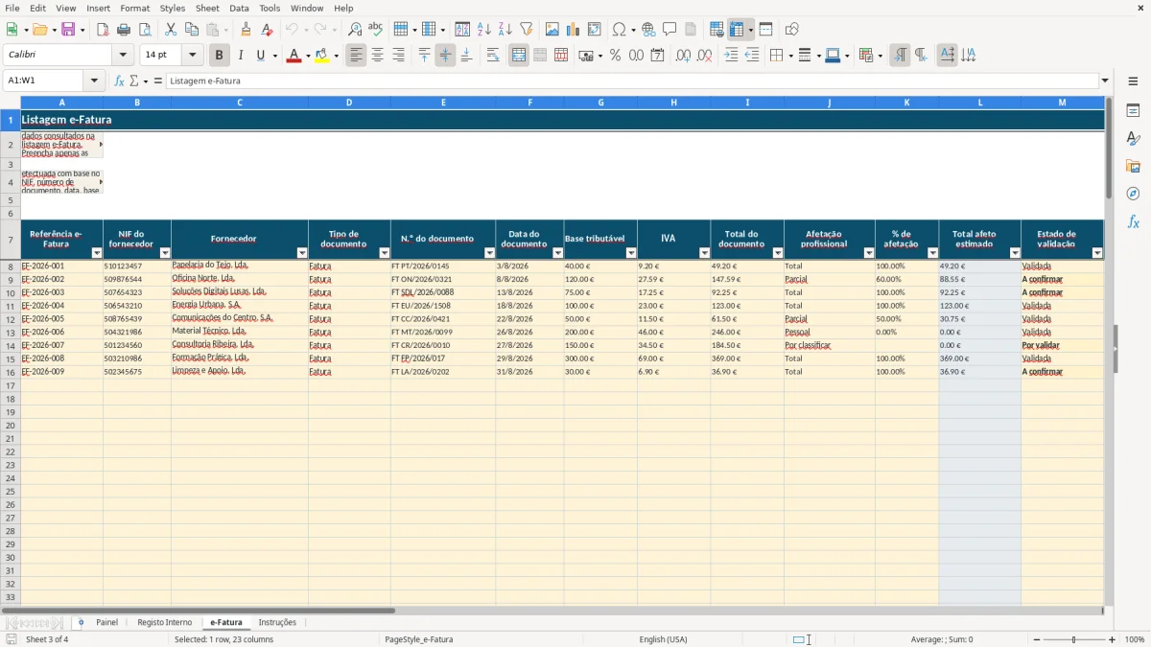Click the formula input line showing Listagem e-Fatura
This screenshot has height=647, width=1151.
point(632,81)
